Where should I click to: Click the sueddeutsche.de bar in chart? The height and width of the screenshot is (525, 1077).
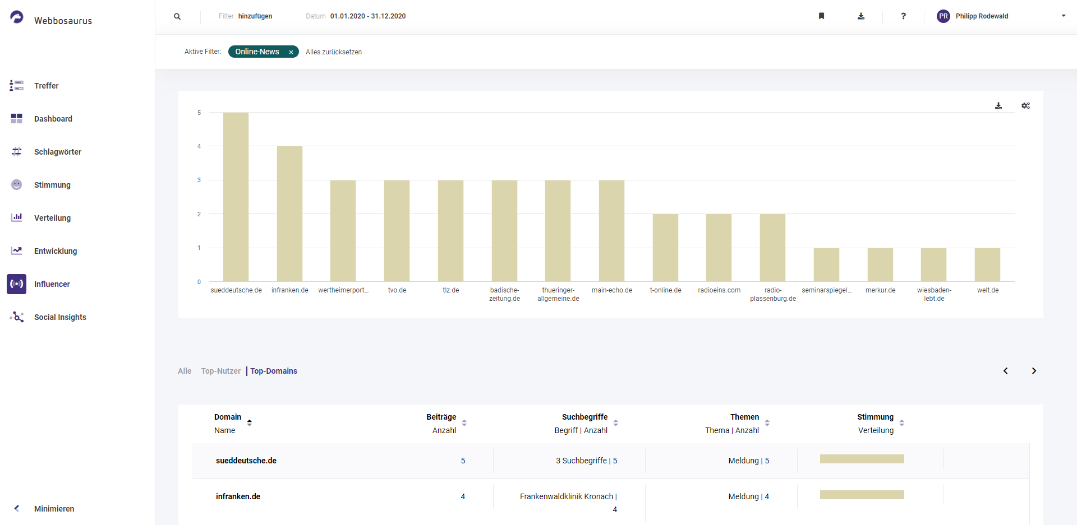point(236,197)
